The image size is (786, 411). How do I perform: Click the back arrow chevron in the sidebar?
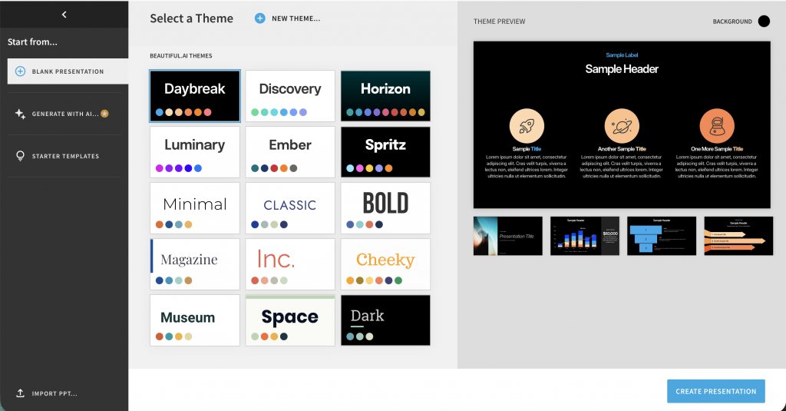tap(64, 15)
